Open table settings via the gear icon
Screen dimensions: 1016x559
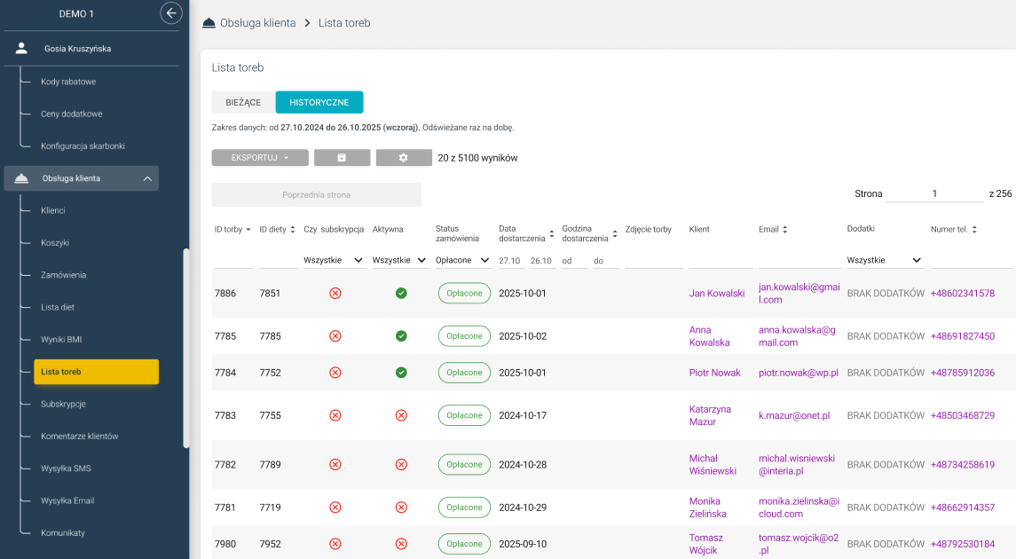click(x=403, y=158)
